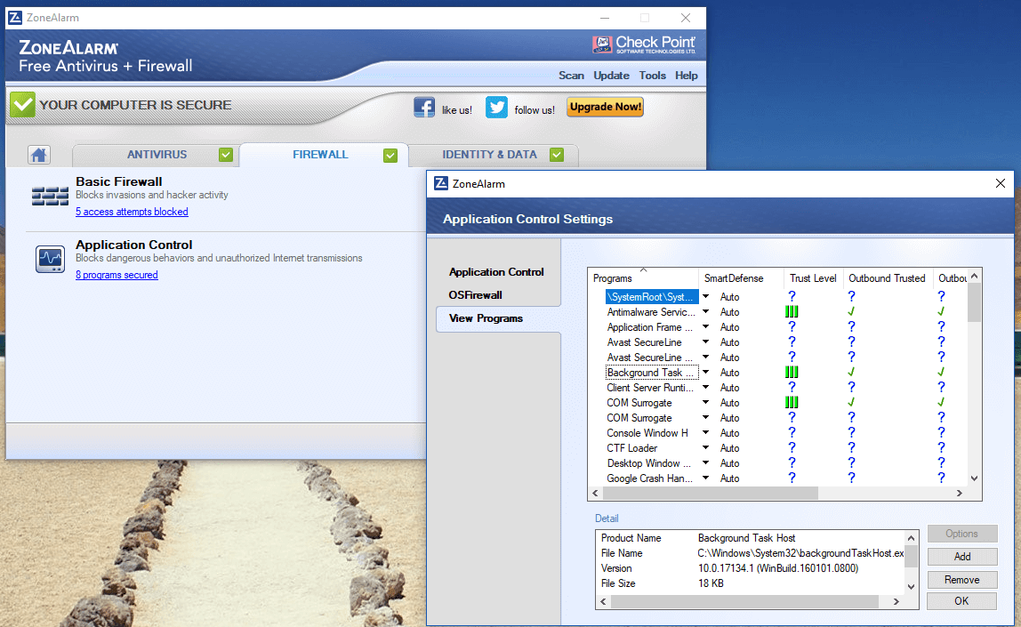Switch to the Antivirus tab
This screenshot has width=1021, height=627.
pos(157,155)
